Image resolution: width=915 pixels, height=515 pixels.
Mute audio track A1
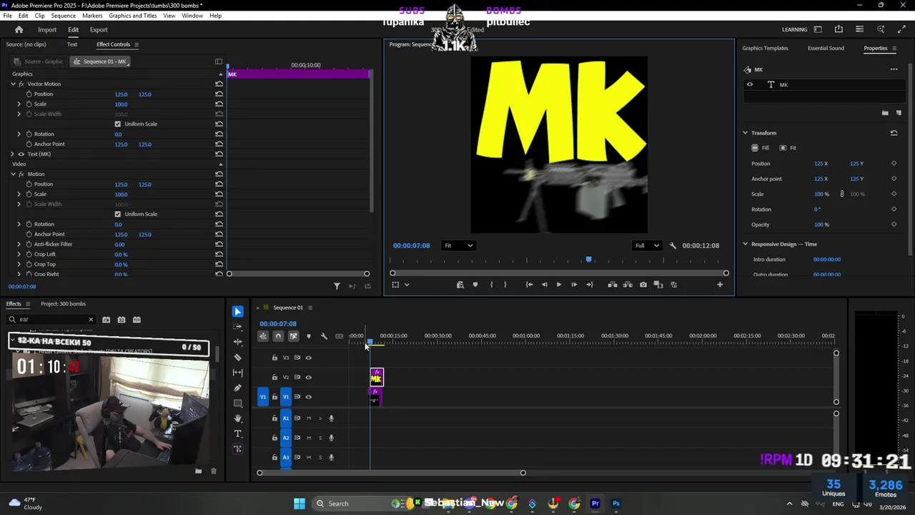(x=309, y=418)
